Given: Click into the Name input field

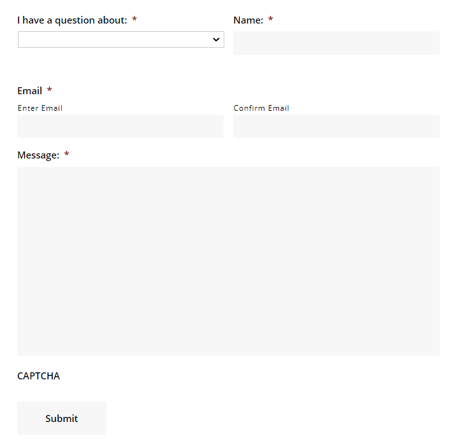Looking at the screenshot, I should click(x=336, y=43).
